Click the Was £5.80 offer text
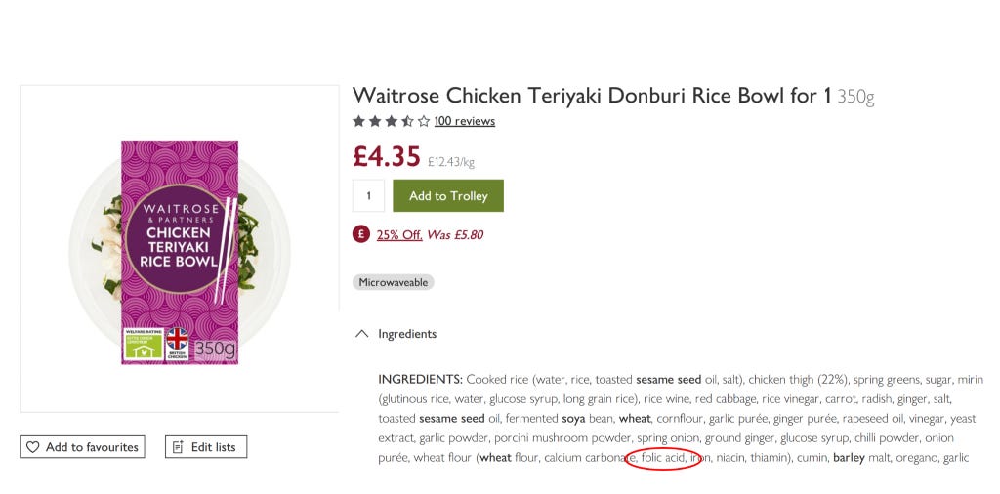Image resolution: width=1000 pixels, height=494 pixels. click(455, 234)
